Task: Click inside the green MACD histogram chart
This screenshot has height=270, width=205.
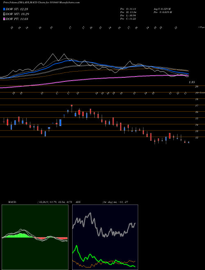Action: coord(35,237)
